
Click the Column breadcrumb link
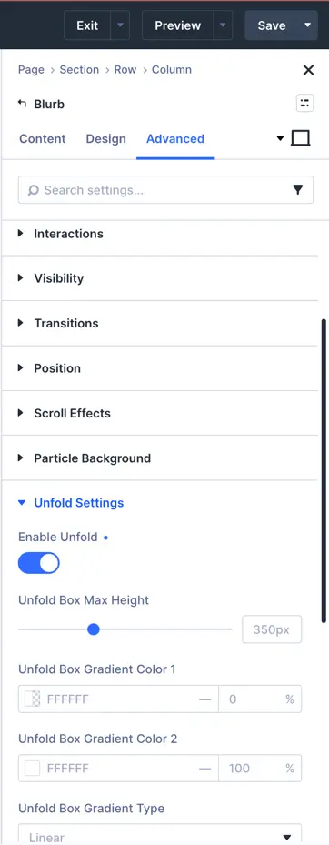coord(171,69)
